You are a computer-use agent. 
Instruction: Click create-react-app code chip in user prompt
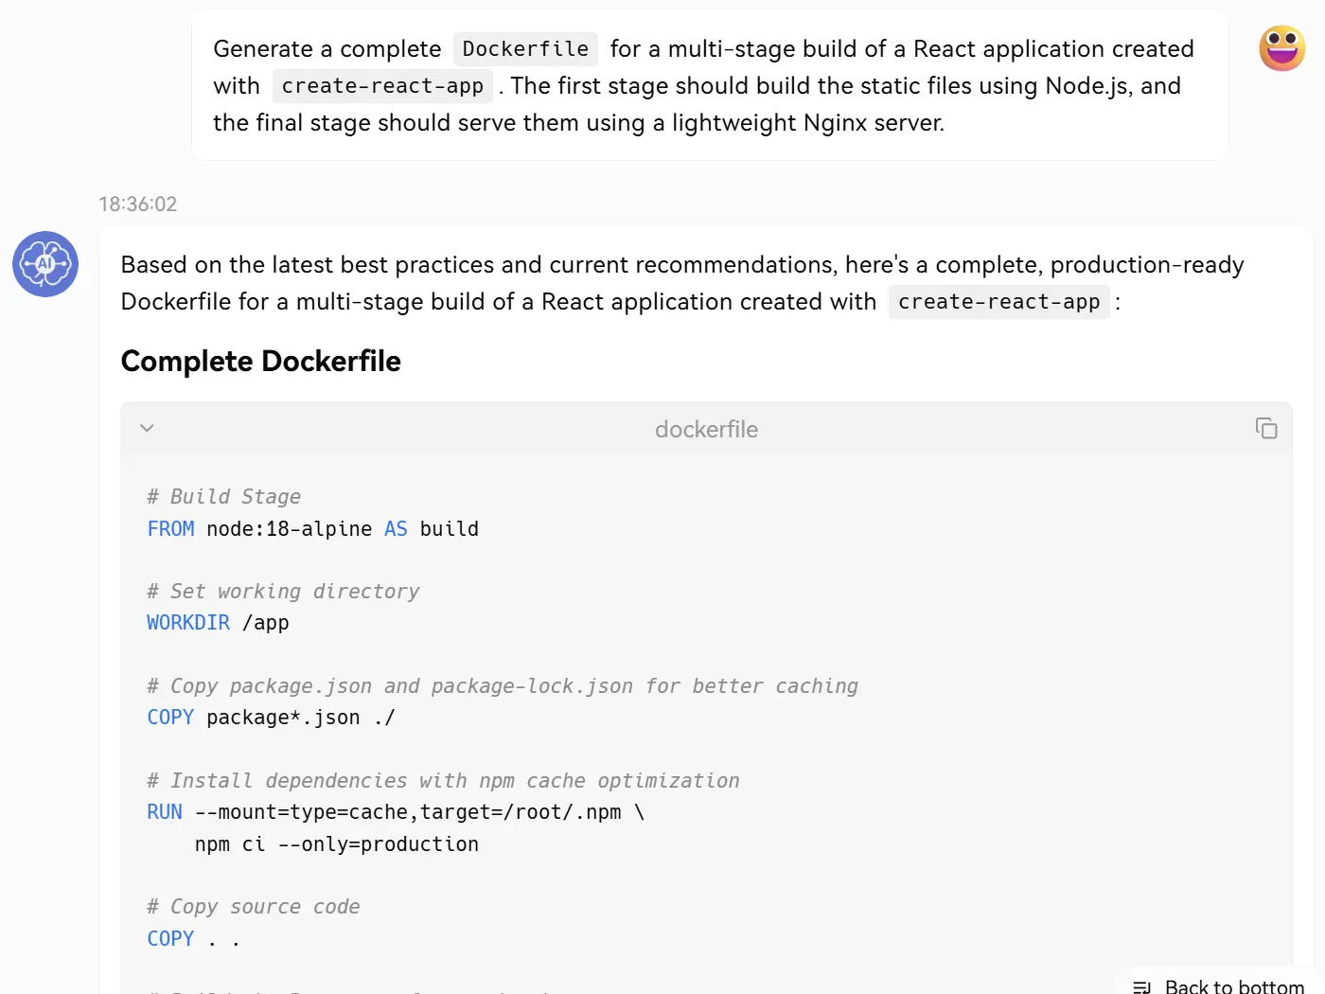[x=382, y=86]
